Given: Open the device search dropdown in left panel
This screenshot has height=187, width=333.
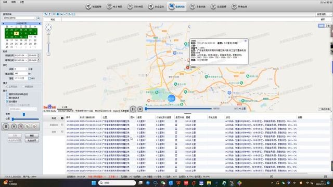Looking at the screenshot, I should click(35, 18).
